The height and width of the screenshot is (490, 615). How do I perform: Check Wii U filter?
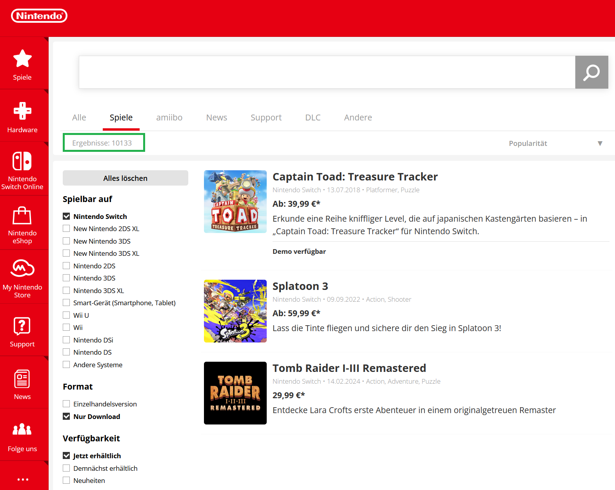point(66,315)
